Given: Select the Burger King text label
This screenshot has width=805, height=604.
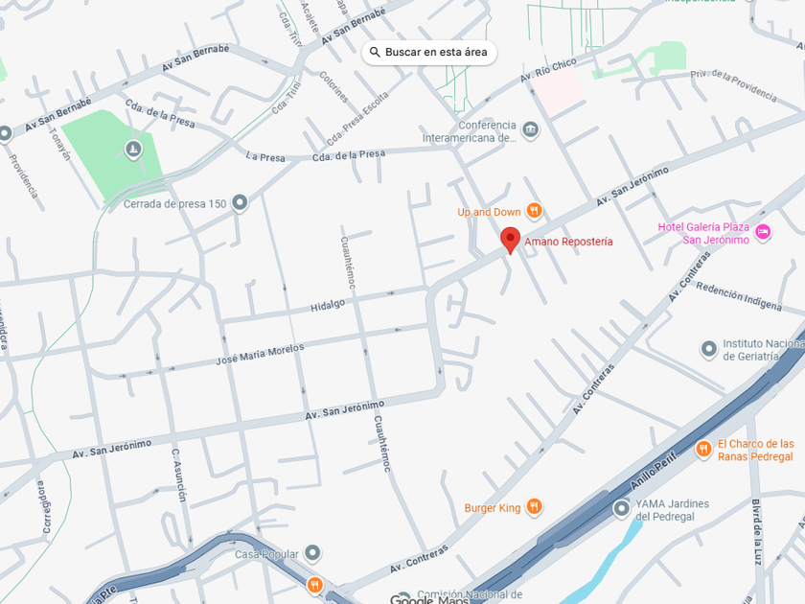Looking at the screenshot, I should click(x=493, y=508).
